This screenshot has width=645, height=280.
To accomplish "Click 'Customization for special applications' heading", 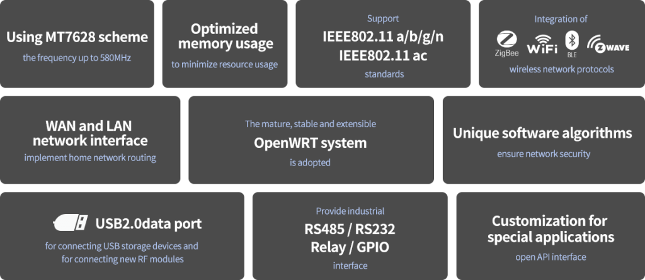I will [x=550, y=229].
